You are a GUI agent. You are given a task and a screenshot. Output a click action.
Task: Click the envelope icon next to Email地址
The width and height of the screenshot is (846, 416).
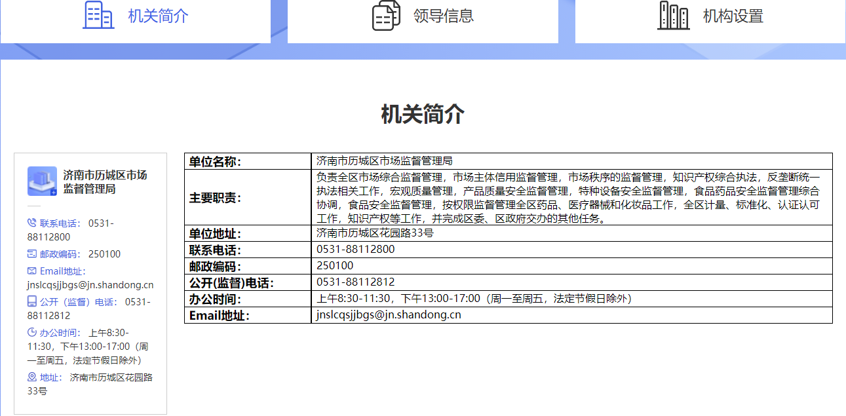31,271
